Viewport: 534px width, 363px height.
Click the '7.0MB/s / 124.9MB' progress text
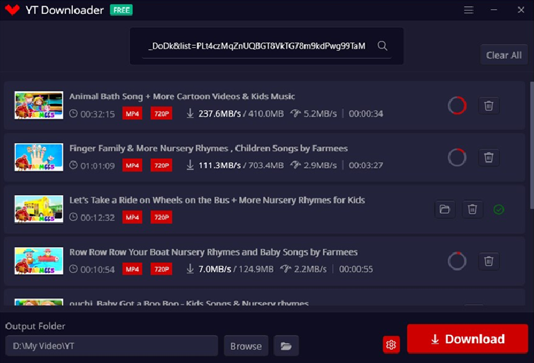click(x=236, y=269)
